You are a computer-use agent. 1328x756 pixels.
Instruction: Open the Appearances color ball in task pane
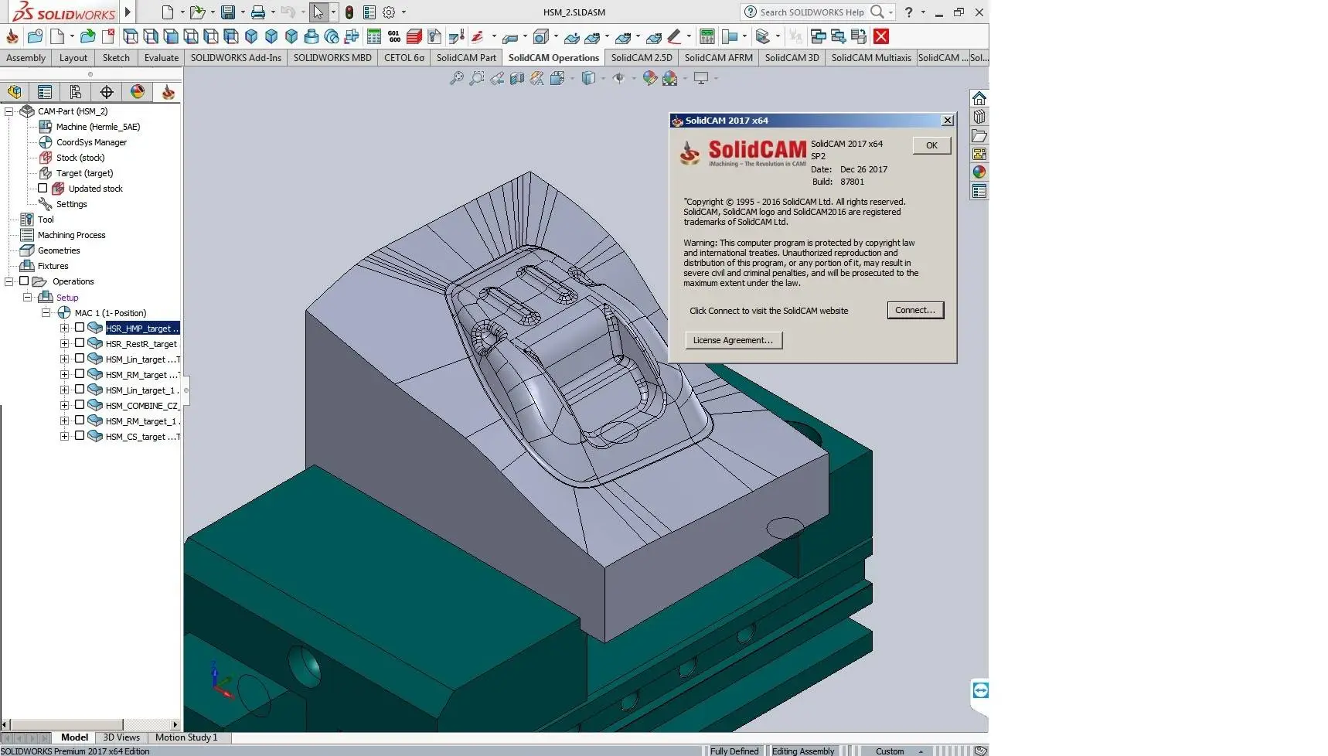tap(979, 172)
